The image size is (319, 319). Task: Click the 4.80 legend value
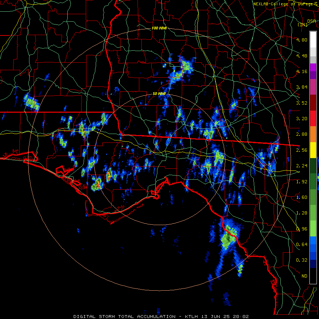[302, 40]
